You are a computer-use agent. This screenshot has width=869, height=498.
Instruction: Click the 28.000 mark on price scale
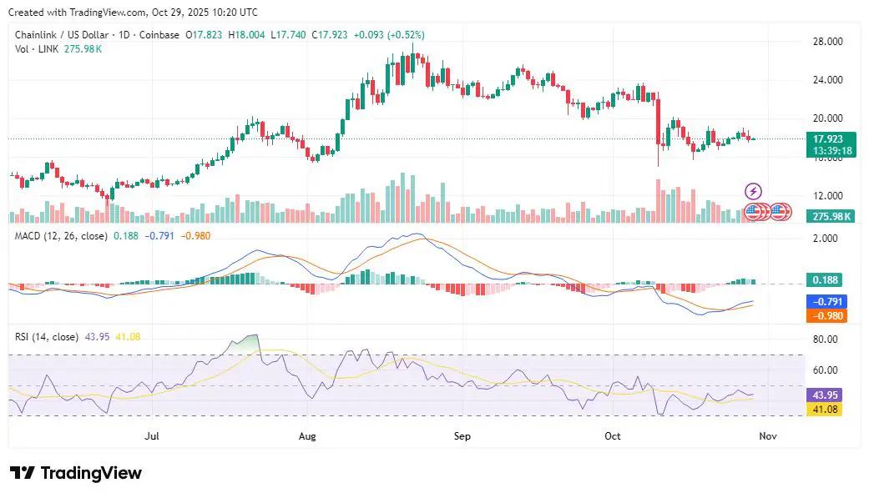[x=827, y=42]
